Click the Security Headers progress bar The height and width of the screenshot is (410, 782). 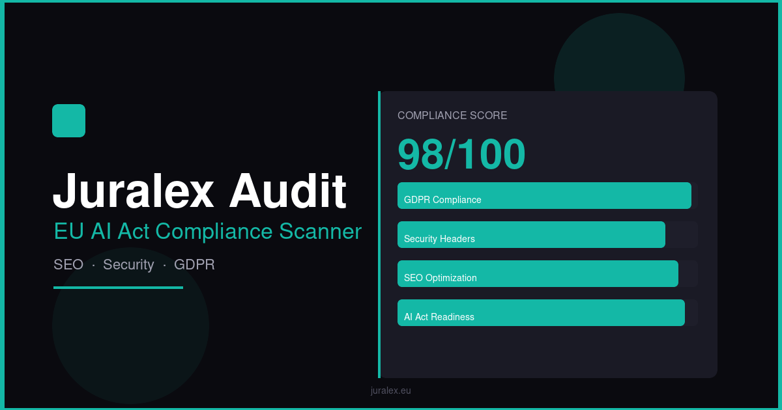[x=531, y=234]
